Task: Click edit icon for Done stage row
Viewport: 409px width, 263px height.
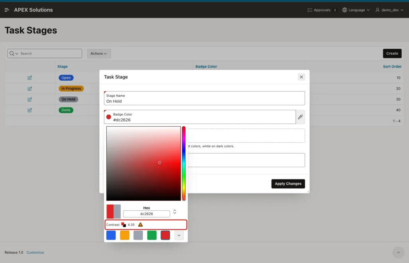Action: click(30, 110)
